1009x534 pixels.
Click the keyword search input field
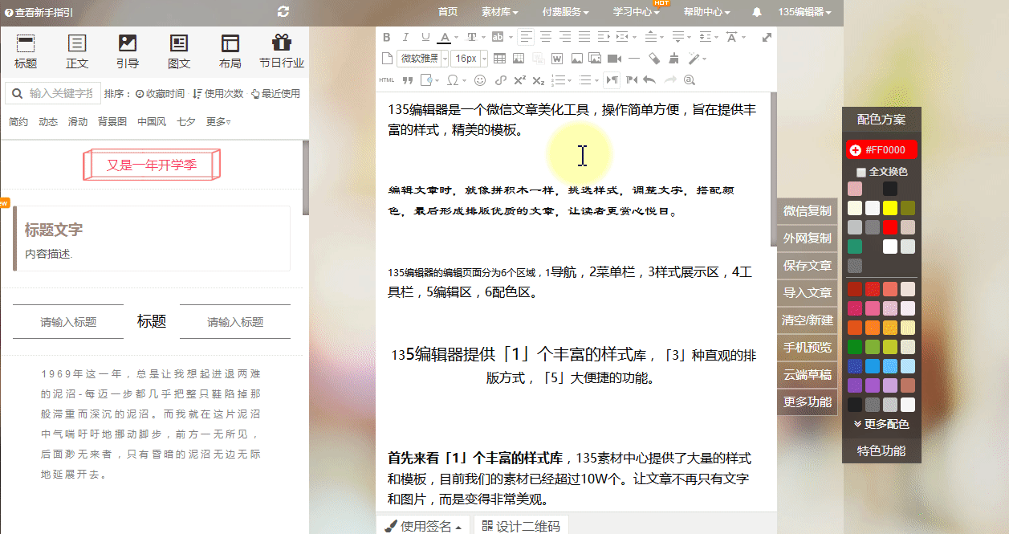[53, 93]
